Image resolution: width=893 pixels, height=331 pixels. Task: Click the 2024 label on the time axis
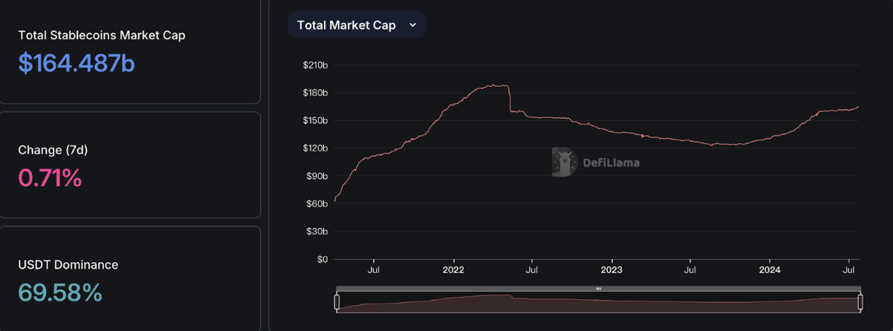tap(770, 270)
